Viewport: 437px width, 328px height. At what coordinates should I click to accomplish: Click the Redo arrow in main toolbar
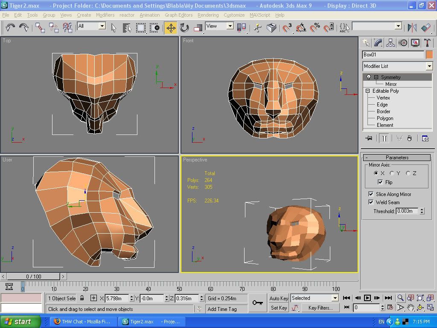24,27
